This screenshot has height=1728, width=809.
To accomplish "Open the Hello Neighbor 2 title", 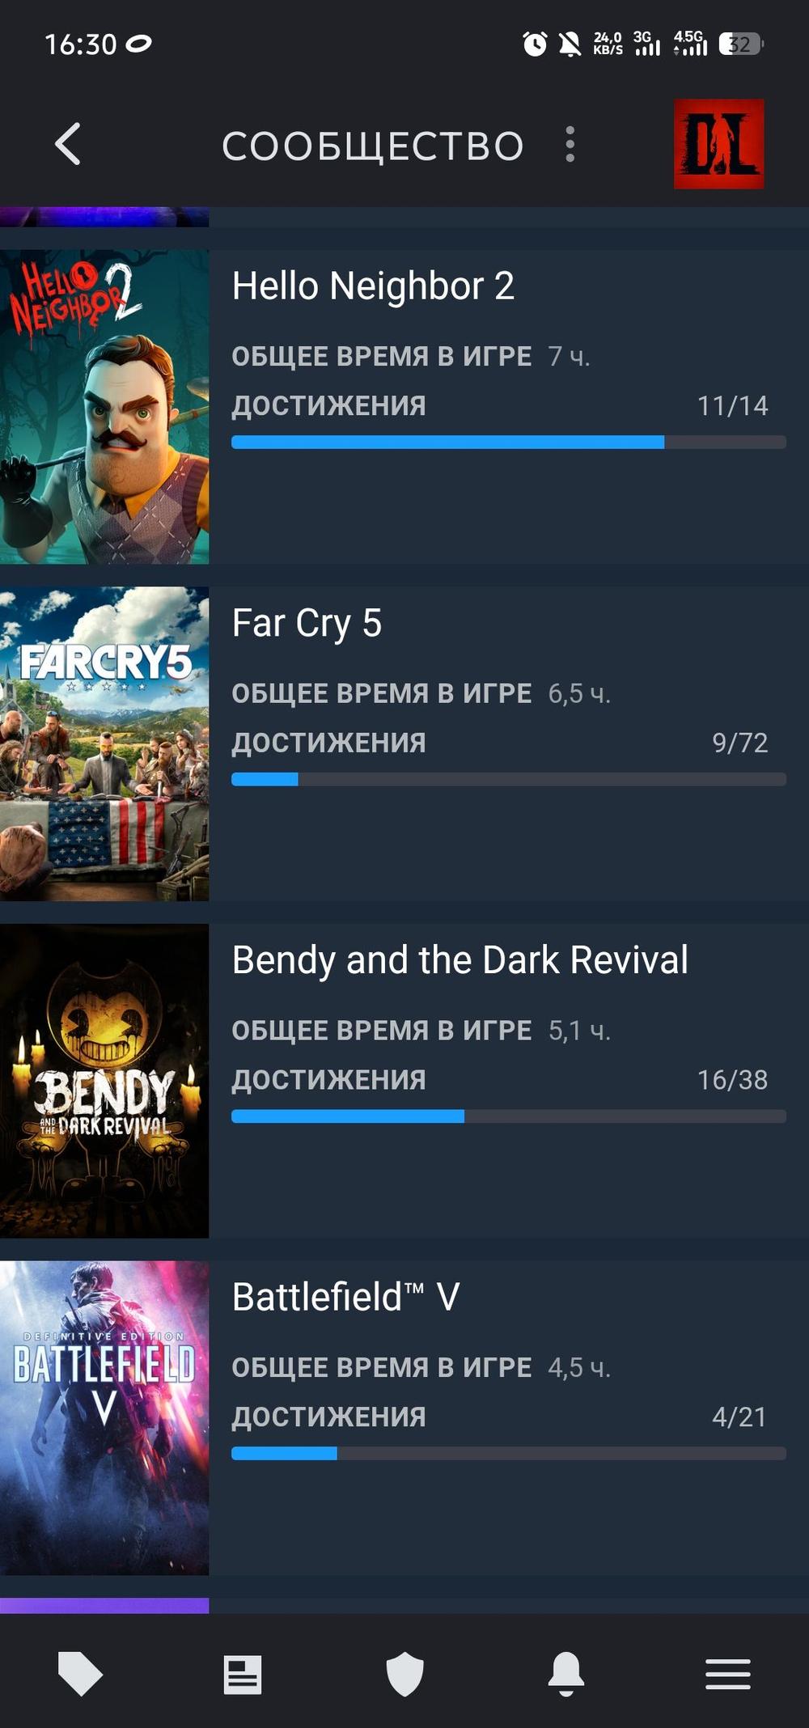I will (373, 286).
